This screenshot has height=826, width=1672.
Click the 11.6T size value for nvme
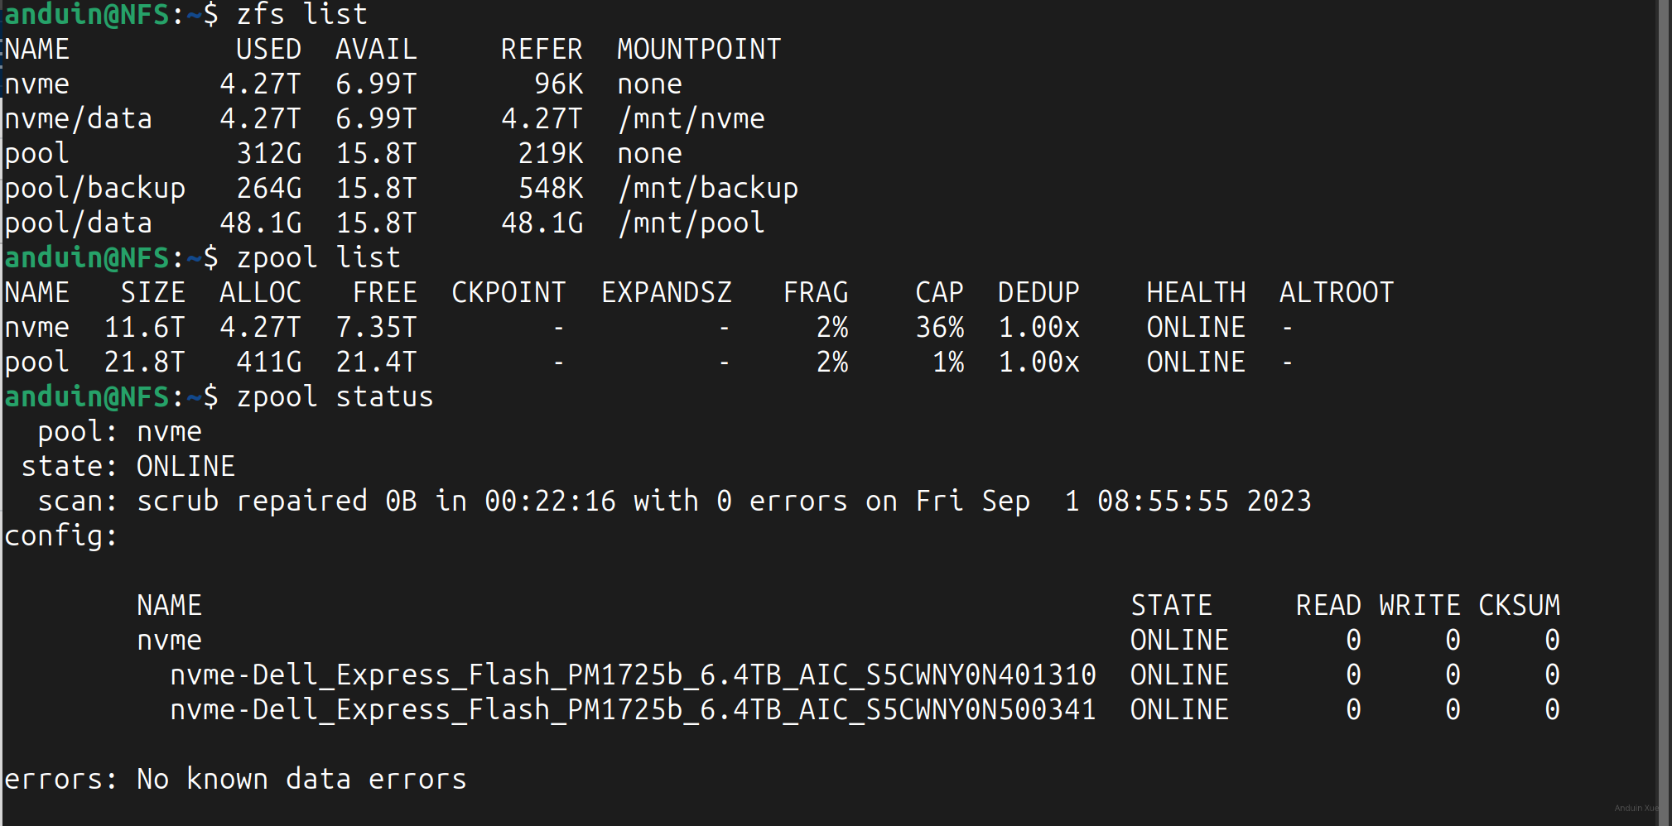coord(144,328)
